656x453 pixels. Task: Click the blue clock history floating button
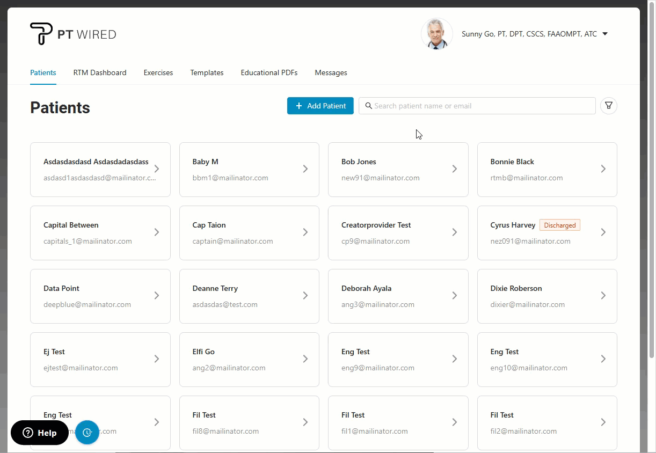pyautogui.click(x=87, y=433)
